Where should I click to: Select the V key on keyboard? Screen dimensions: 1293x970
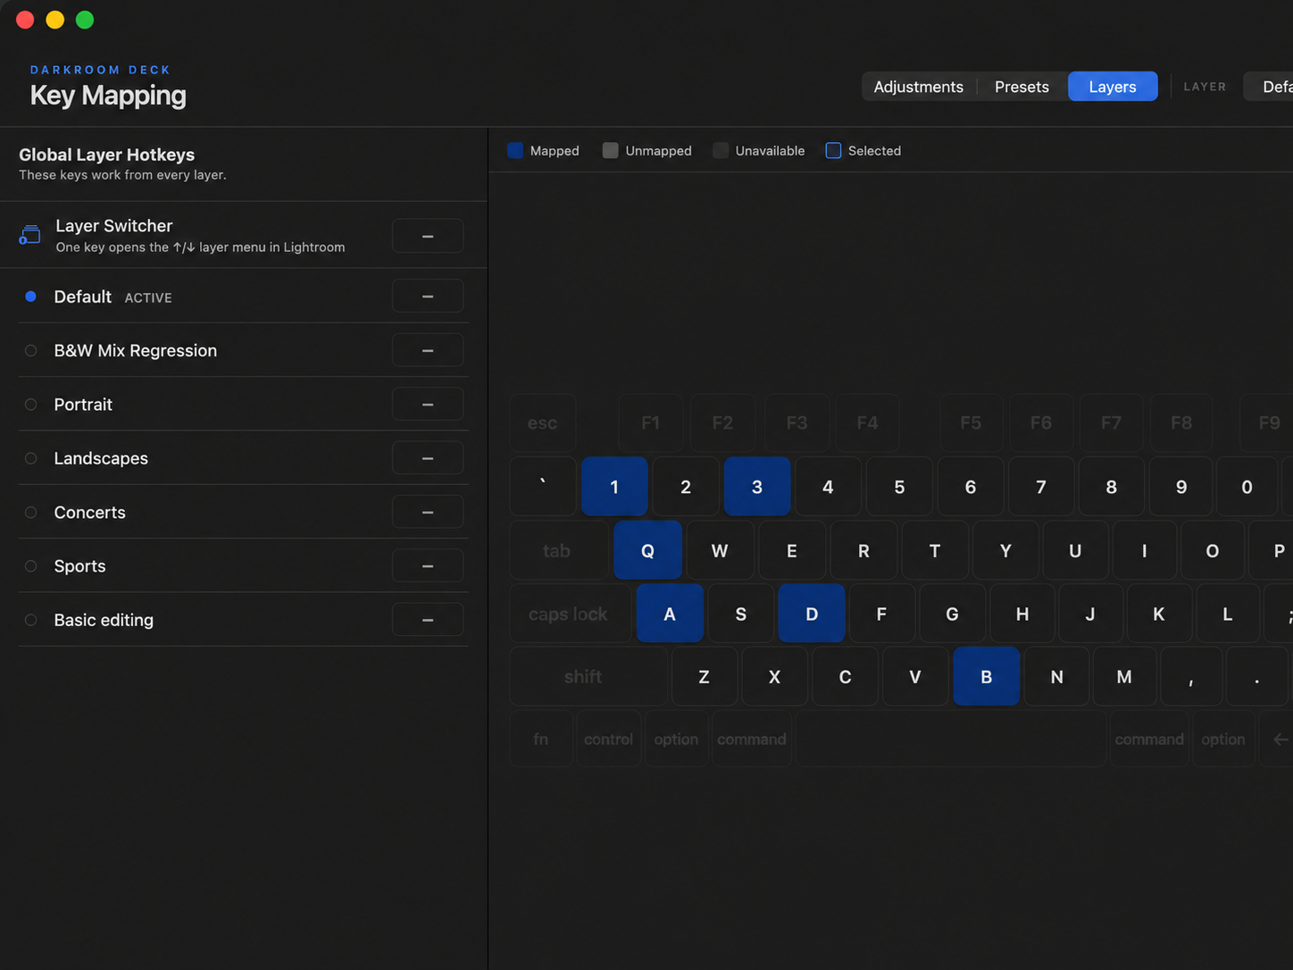(x=915, y=677)
